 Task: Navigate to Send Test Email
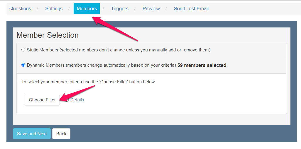click(x=191, y=8)
